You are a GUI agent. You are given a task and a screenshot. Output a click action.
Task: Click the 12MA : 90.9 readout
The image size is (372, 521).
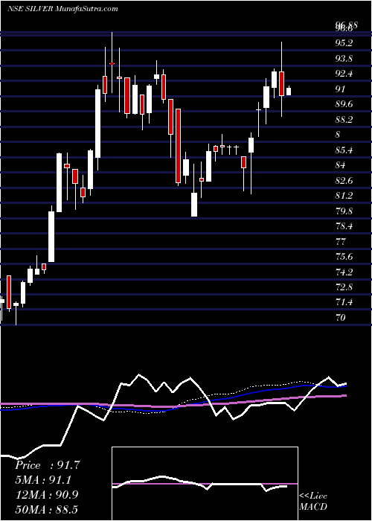pos(47,494)
